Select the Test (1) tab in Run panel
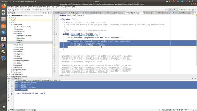The image size is (197, 111). (17, 78)
